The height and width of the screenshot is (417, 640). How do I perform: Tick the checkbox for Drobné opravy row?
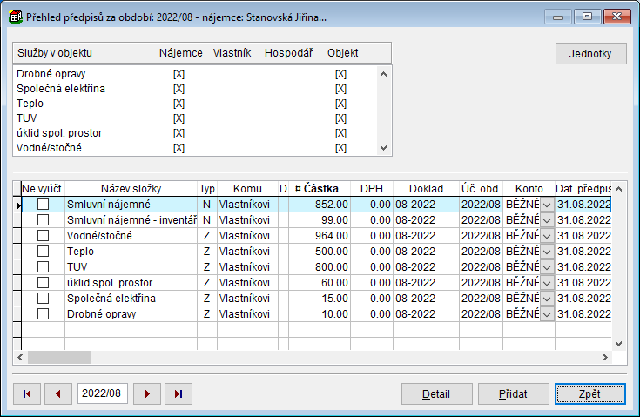[x=43, y=313]
